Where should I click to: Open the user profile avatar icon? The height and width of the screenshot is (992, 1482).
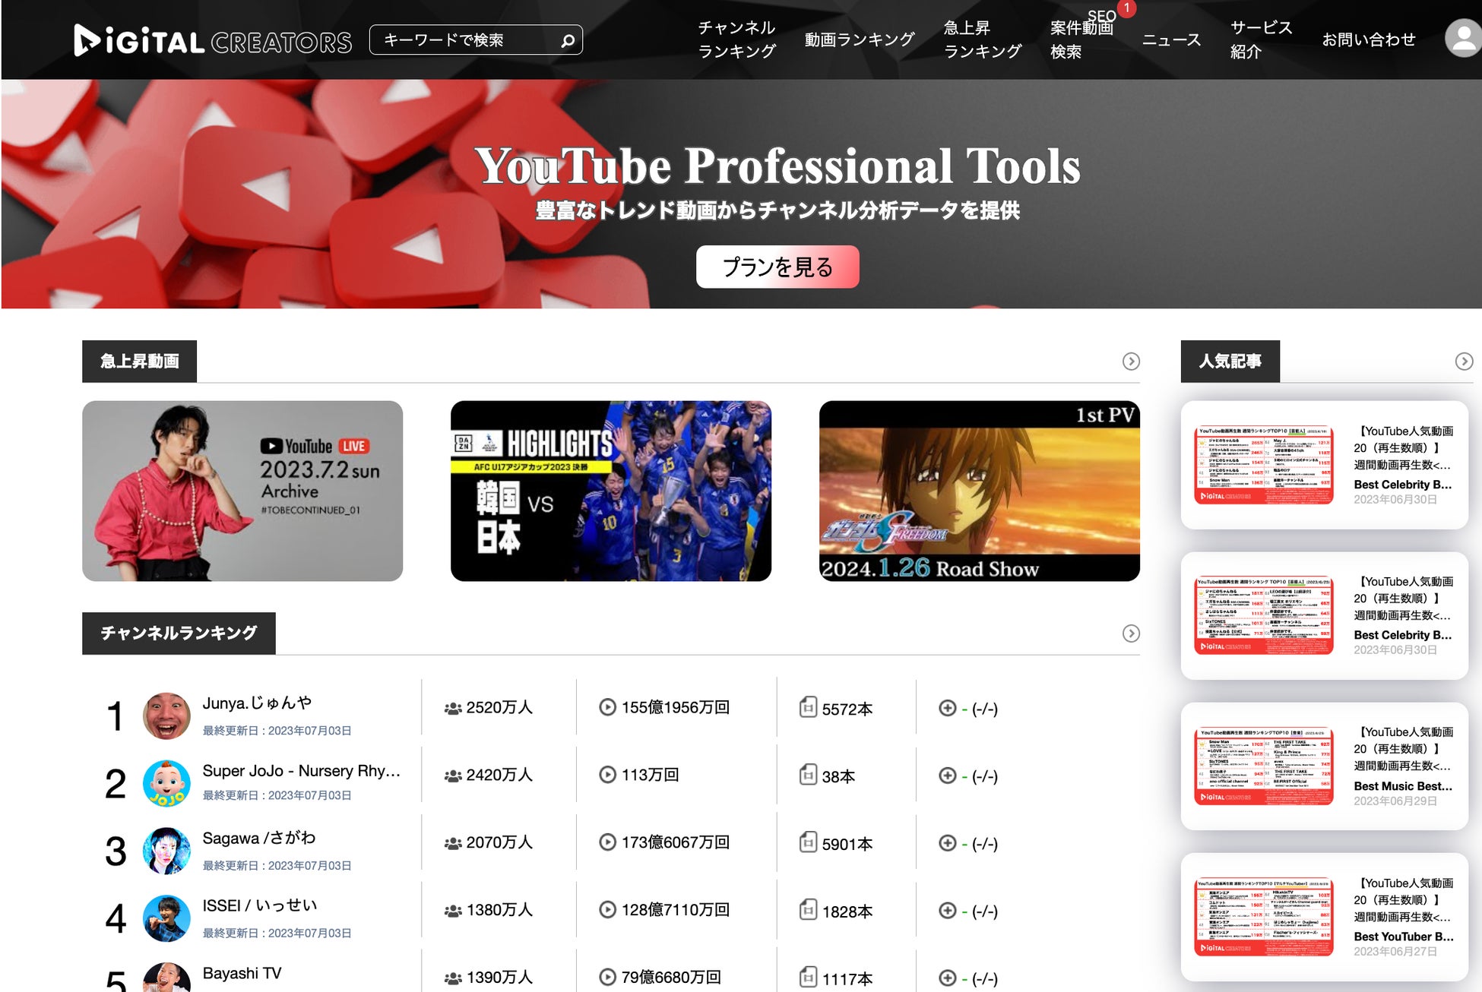point(1462,39)
